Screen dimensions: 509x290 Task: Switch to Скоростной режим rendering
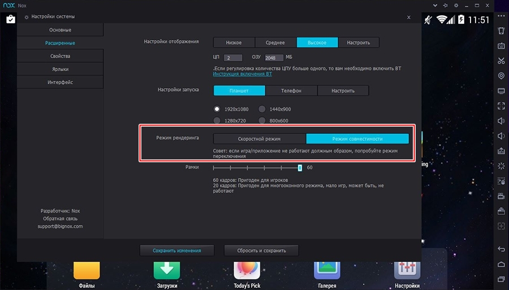260,139
